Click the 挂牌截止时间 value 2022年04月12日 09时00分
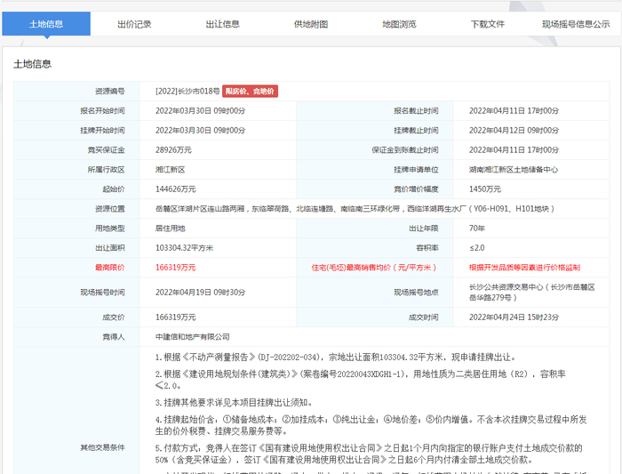Screen dimensions: 622x474 click(514, 130)
